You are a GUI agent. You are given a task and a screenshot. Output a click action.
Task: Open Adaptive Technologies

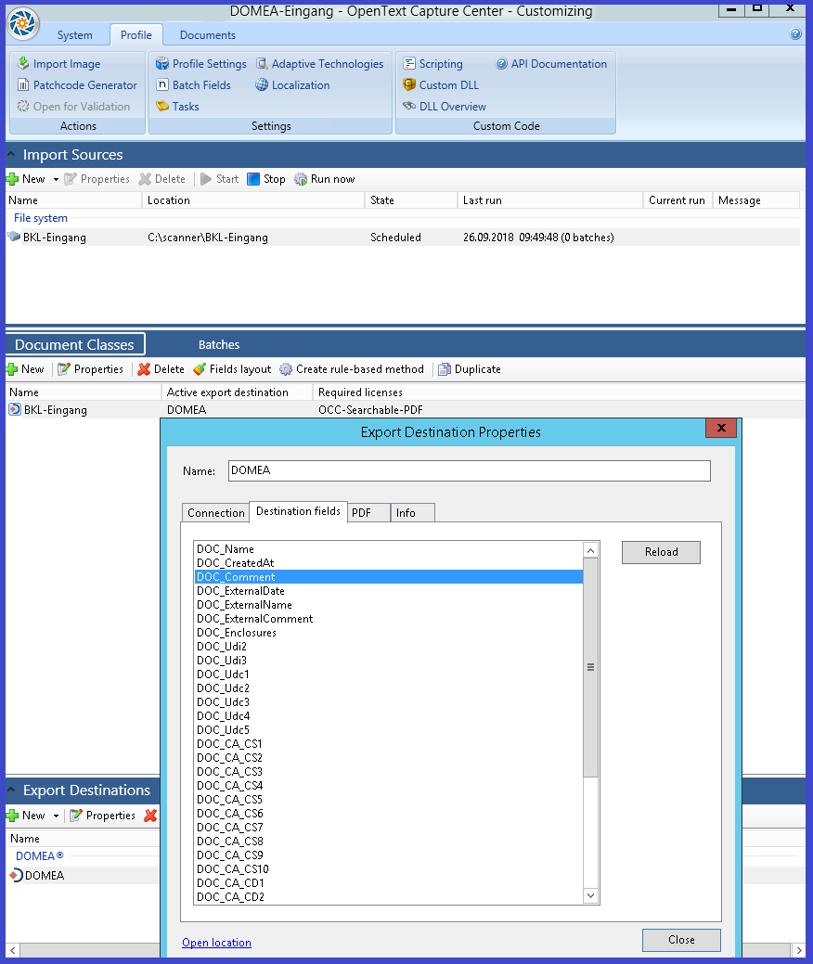click(x=319, y=64)
